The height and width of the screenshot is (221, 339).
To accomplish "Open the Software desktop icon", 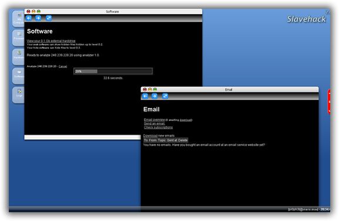I will click(x=18, y=76).
